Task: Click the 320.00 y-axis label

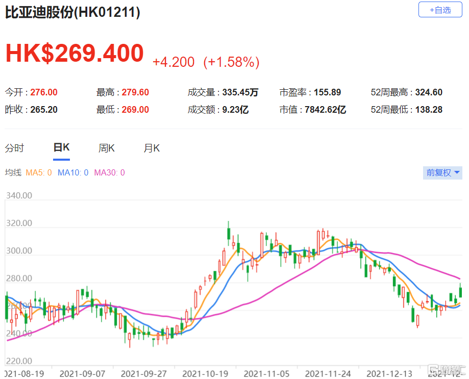Action: click(19, 223)
